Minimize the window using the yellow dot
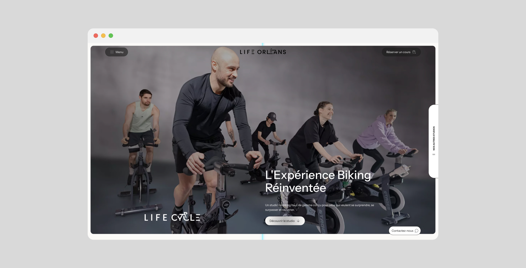526x268 pixels. [103, 36]
